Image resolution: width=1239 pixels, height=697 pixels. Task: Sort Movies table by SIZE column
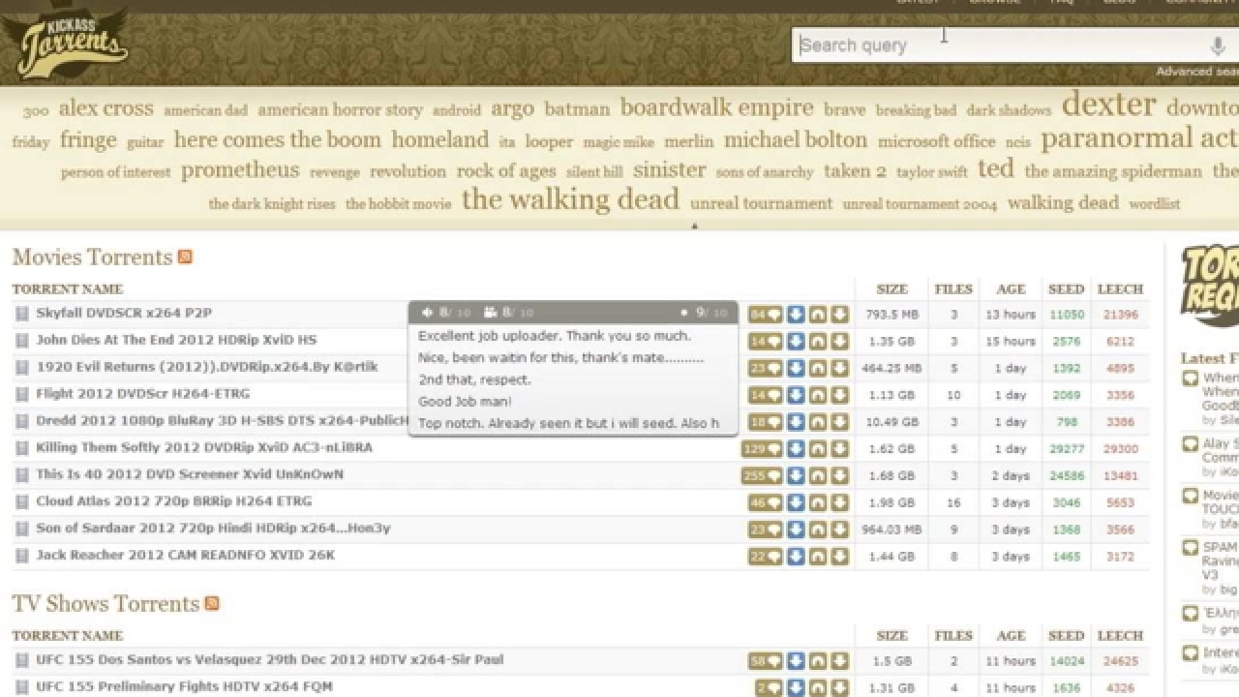[x=891, y=288]
